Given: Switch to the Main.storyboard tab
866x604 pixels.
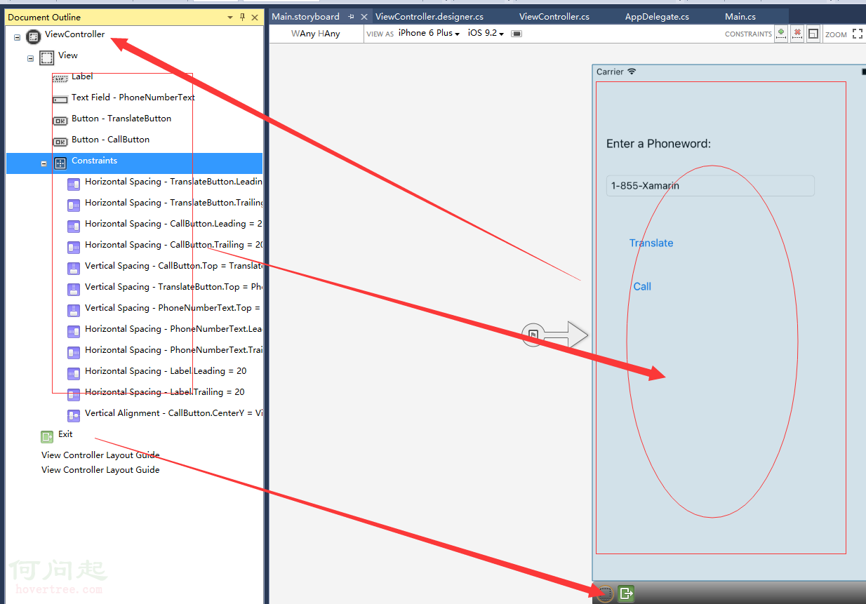Looking at the screenshot, I should [305, 16].
